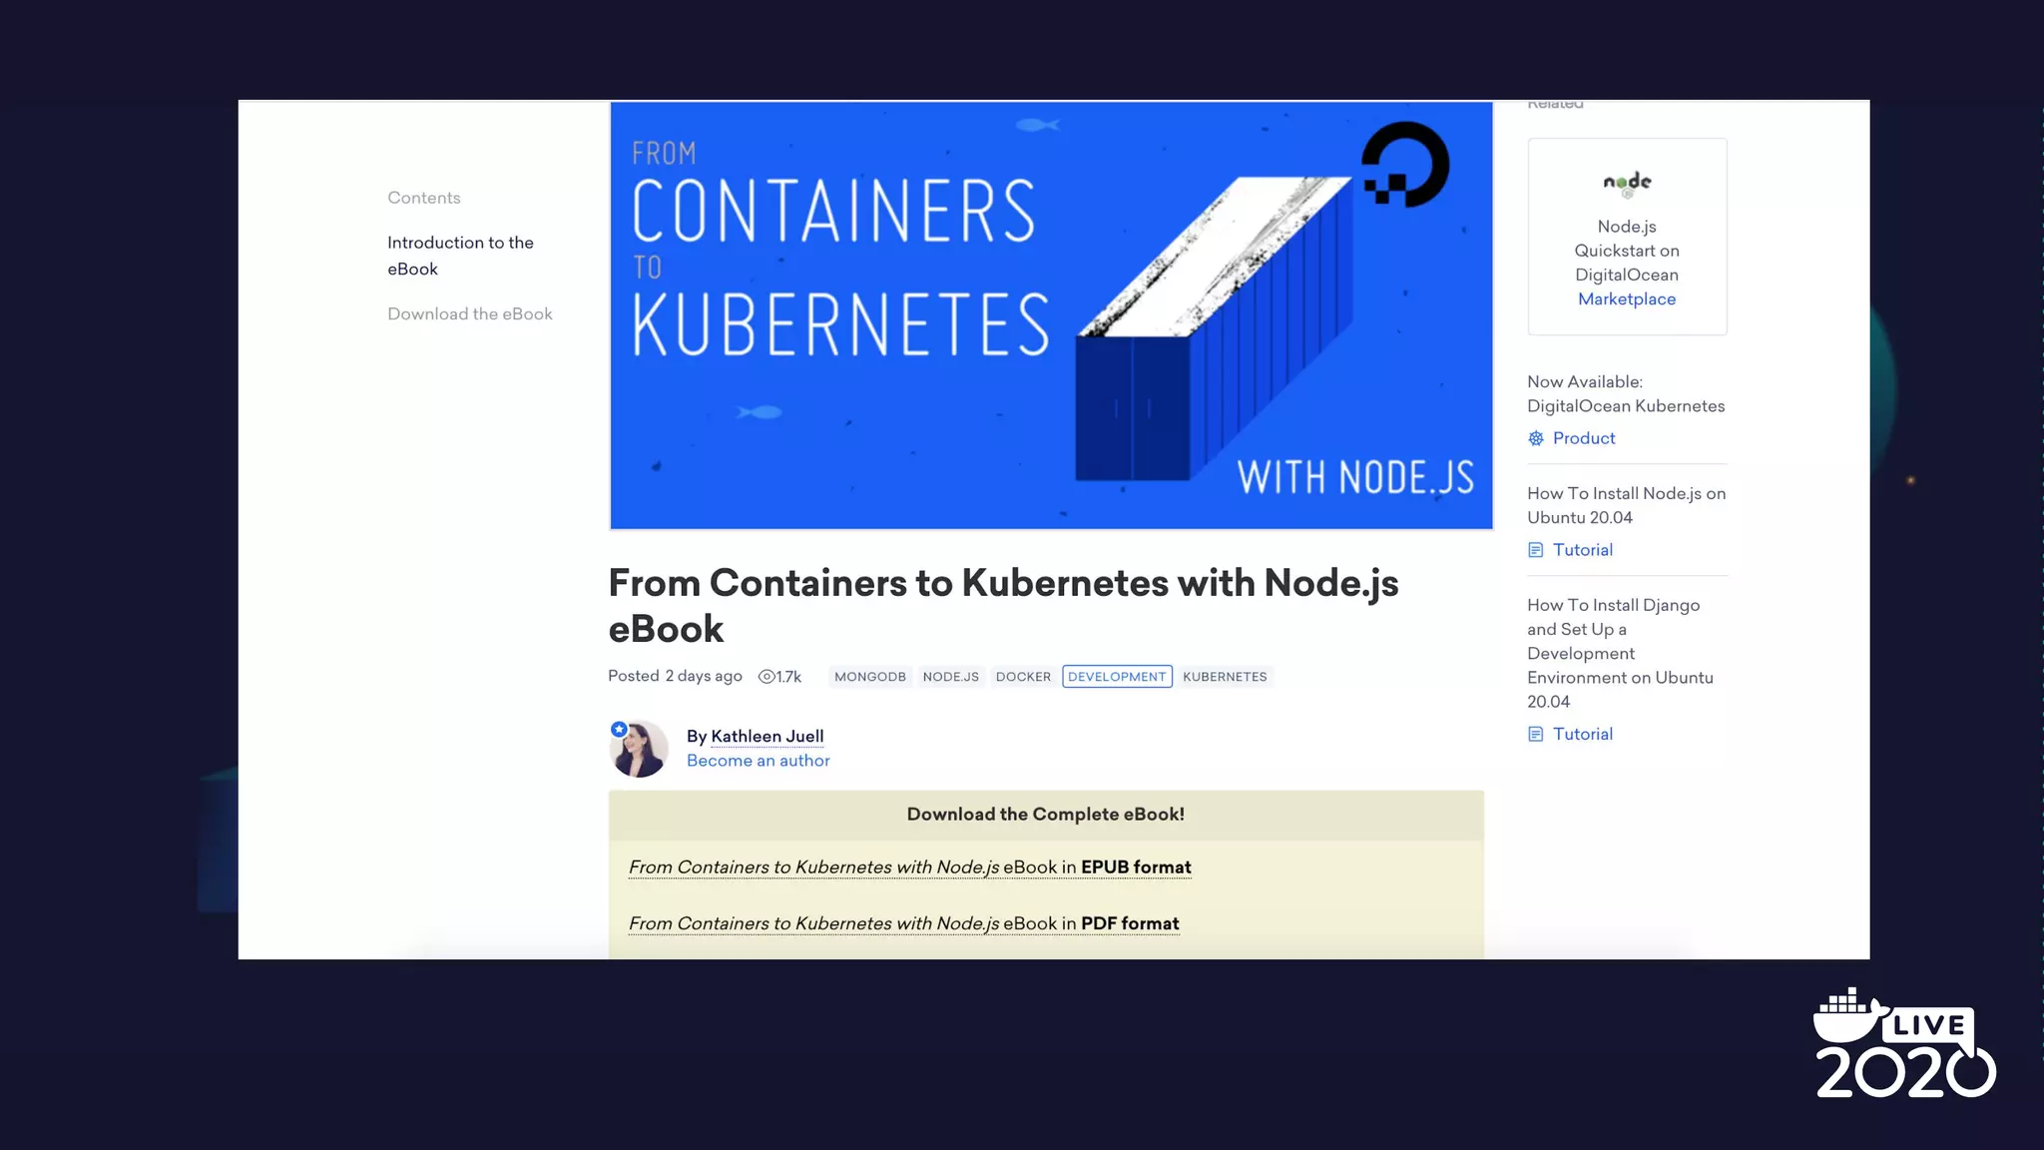Select the KUBERNETES tag
The image size is (2044, 1150).
click(1225, 677)
